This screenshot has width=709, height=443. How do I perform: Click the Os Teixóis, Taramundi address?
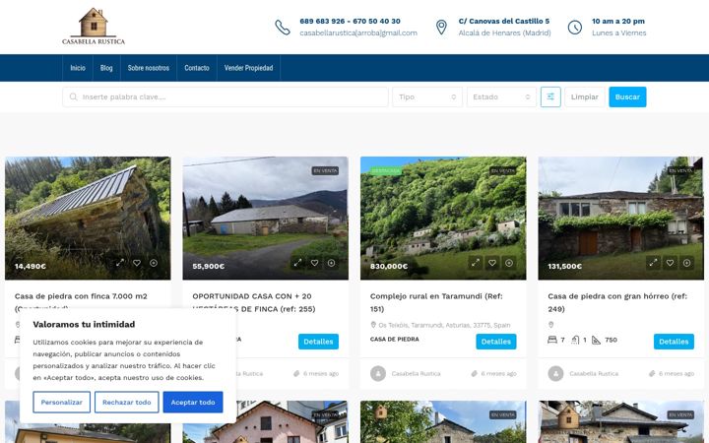coord(444,325)
